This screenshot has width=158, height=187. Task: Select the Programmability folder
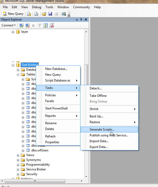click(38, 165)
